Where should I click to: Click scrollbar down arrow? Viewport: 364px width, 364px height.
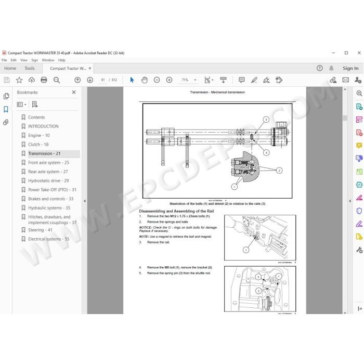coord(345,313)
